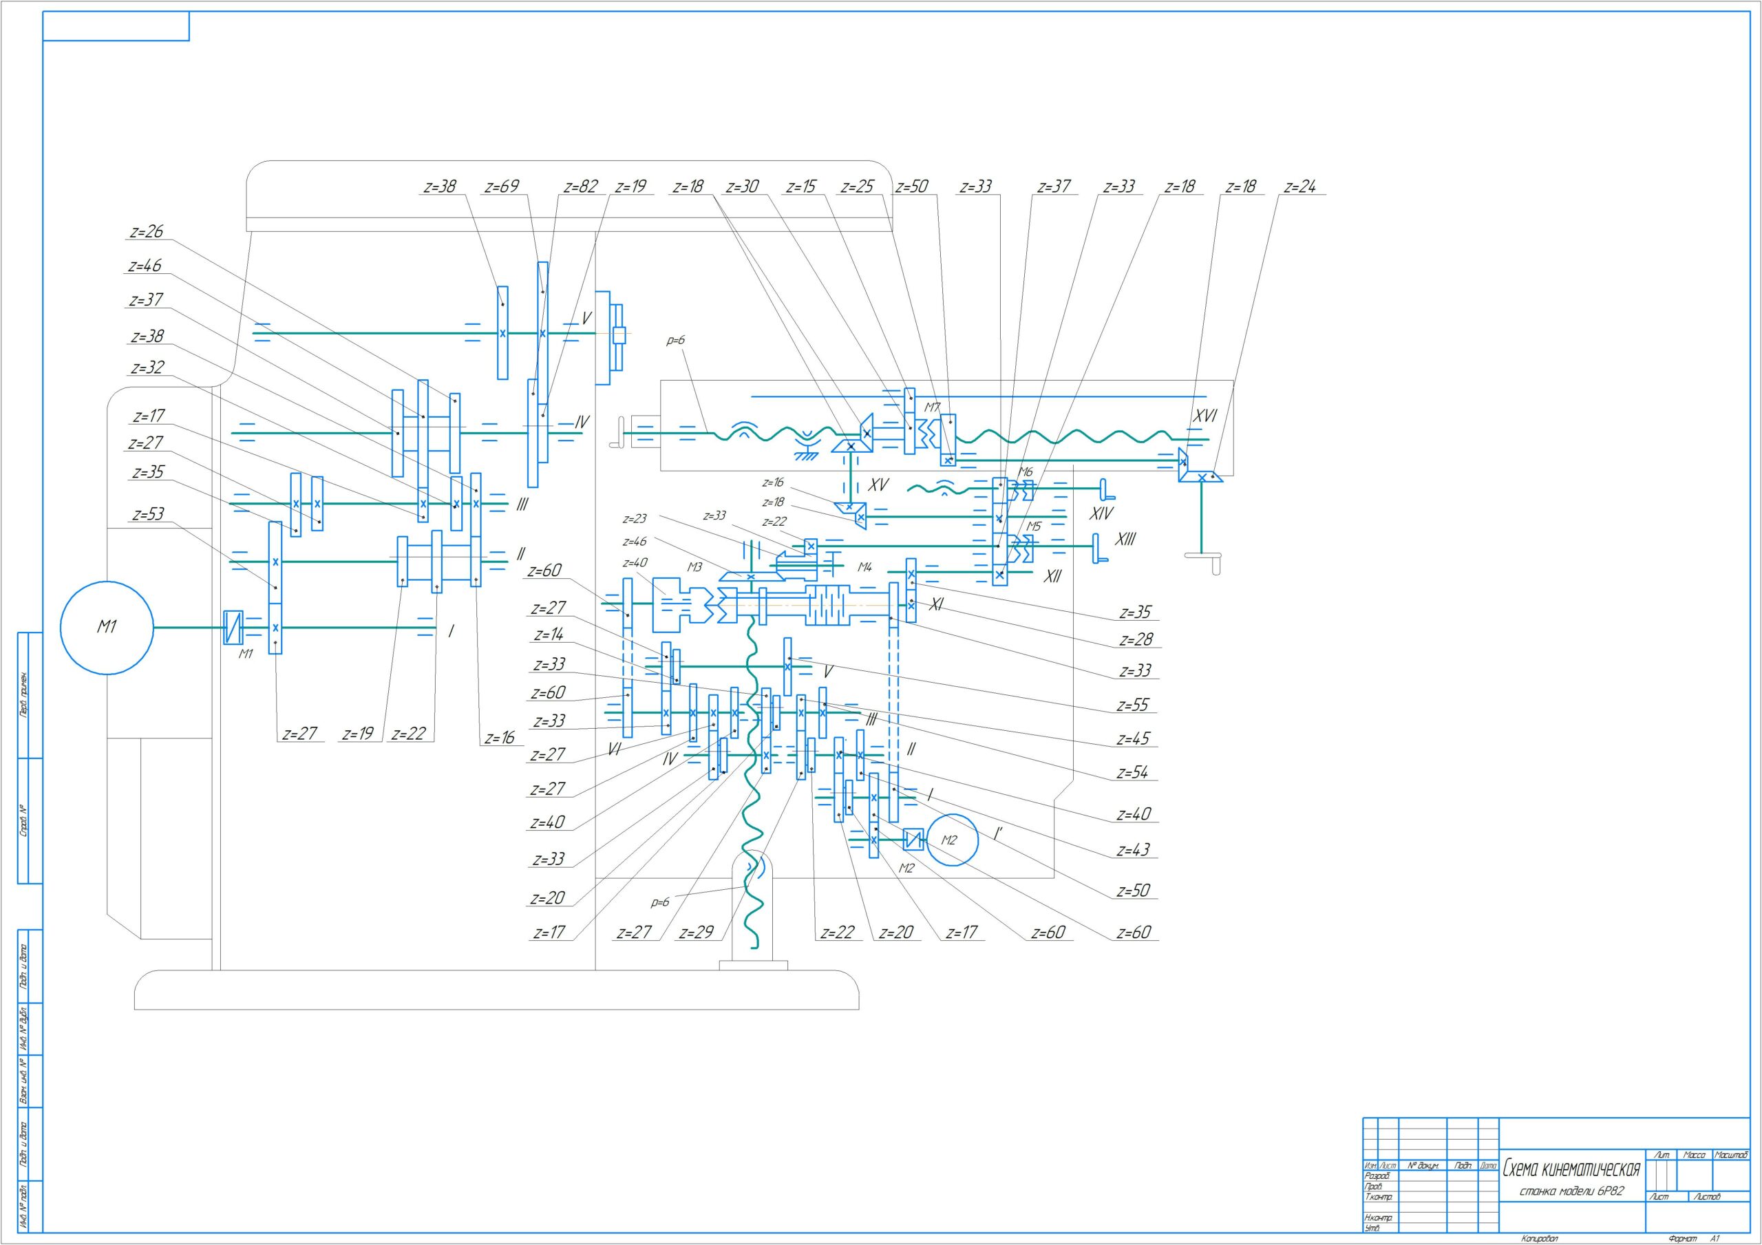
Task: Select the gear label z=43
Action: tap(1134, 850)
